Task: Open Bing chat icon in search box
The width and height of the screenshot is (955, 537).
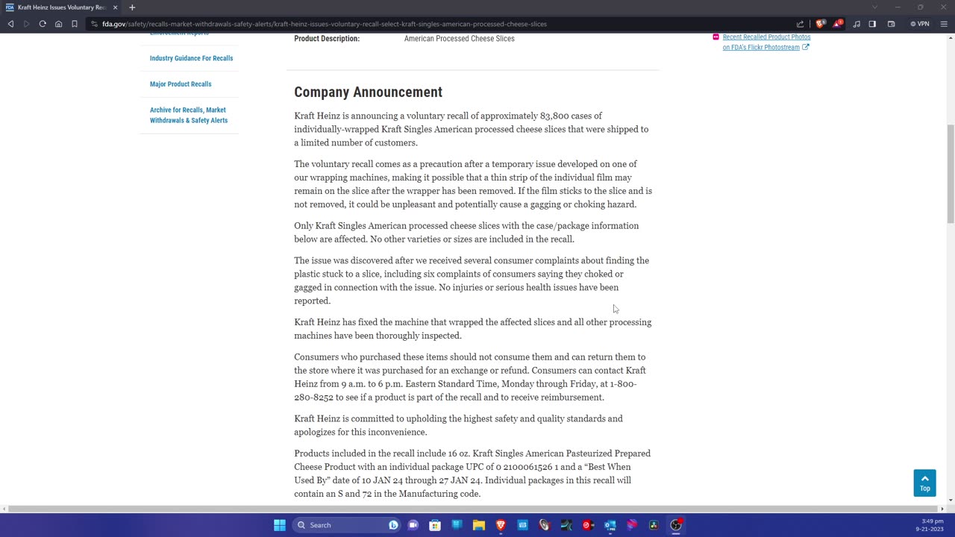Action: pyautogui.click(x=393, y=525)
